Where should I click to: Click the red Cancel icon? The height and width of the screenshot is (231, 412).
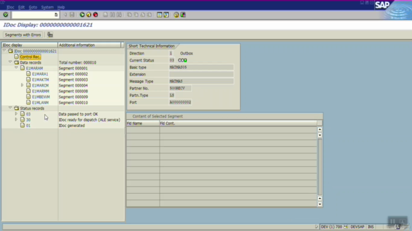[x=96, y=15]
